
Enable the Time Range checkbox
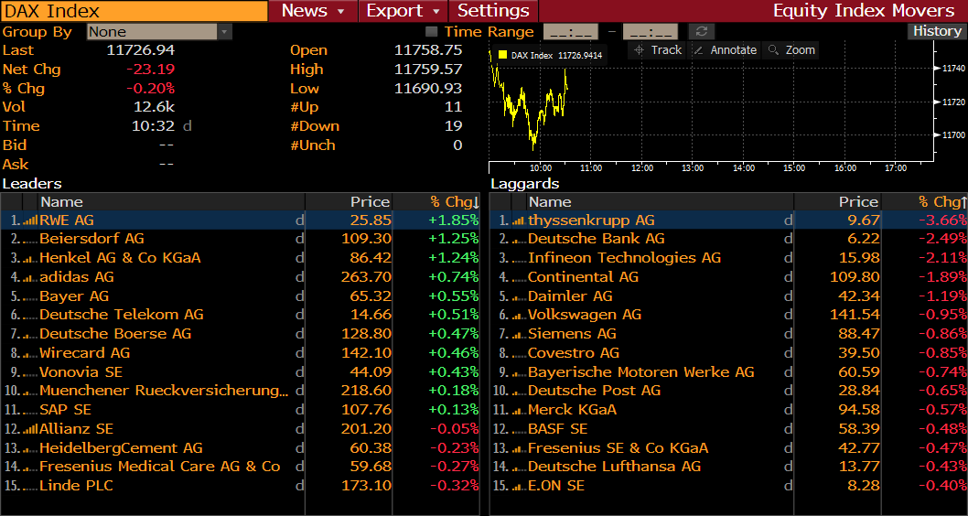coord(432,31)
